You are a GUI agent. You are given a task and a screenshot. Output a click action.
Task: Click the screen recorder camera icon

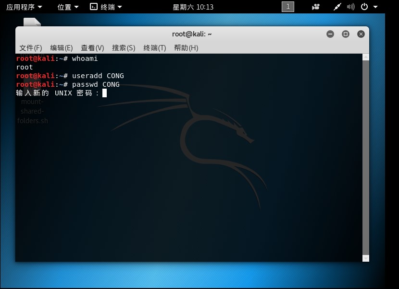click(x=315, y=7)
